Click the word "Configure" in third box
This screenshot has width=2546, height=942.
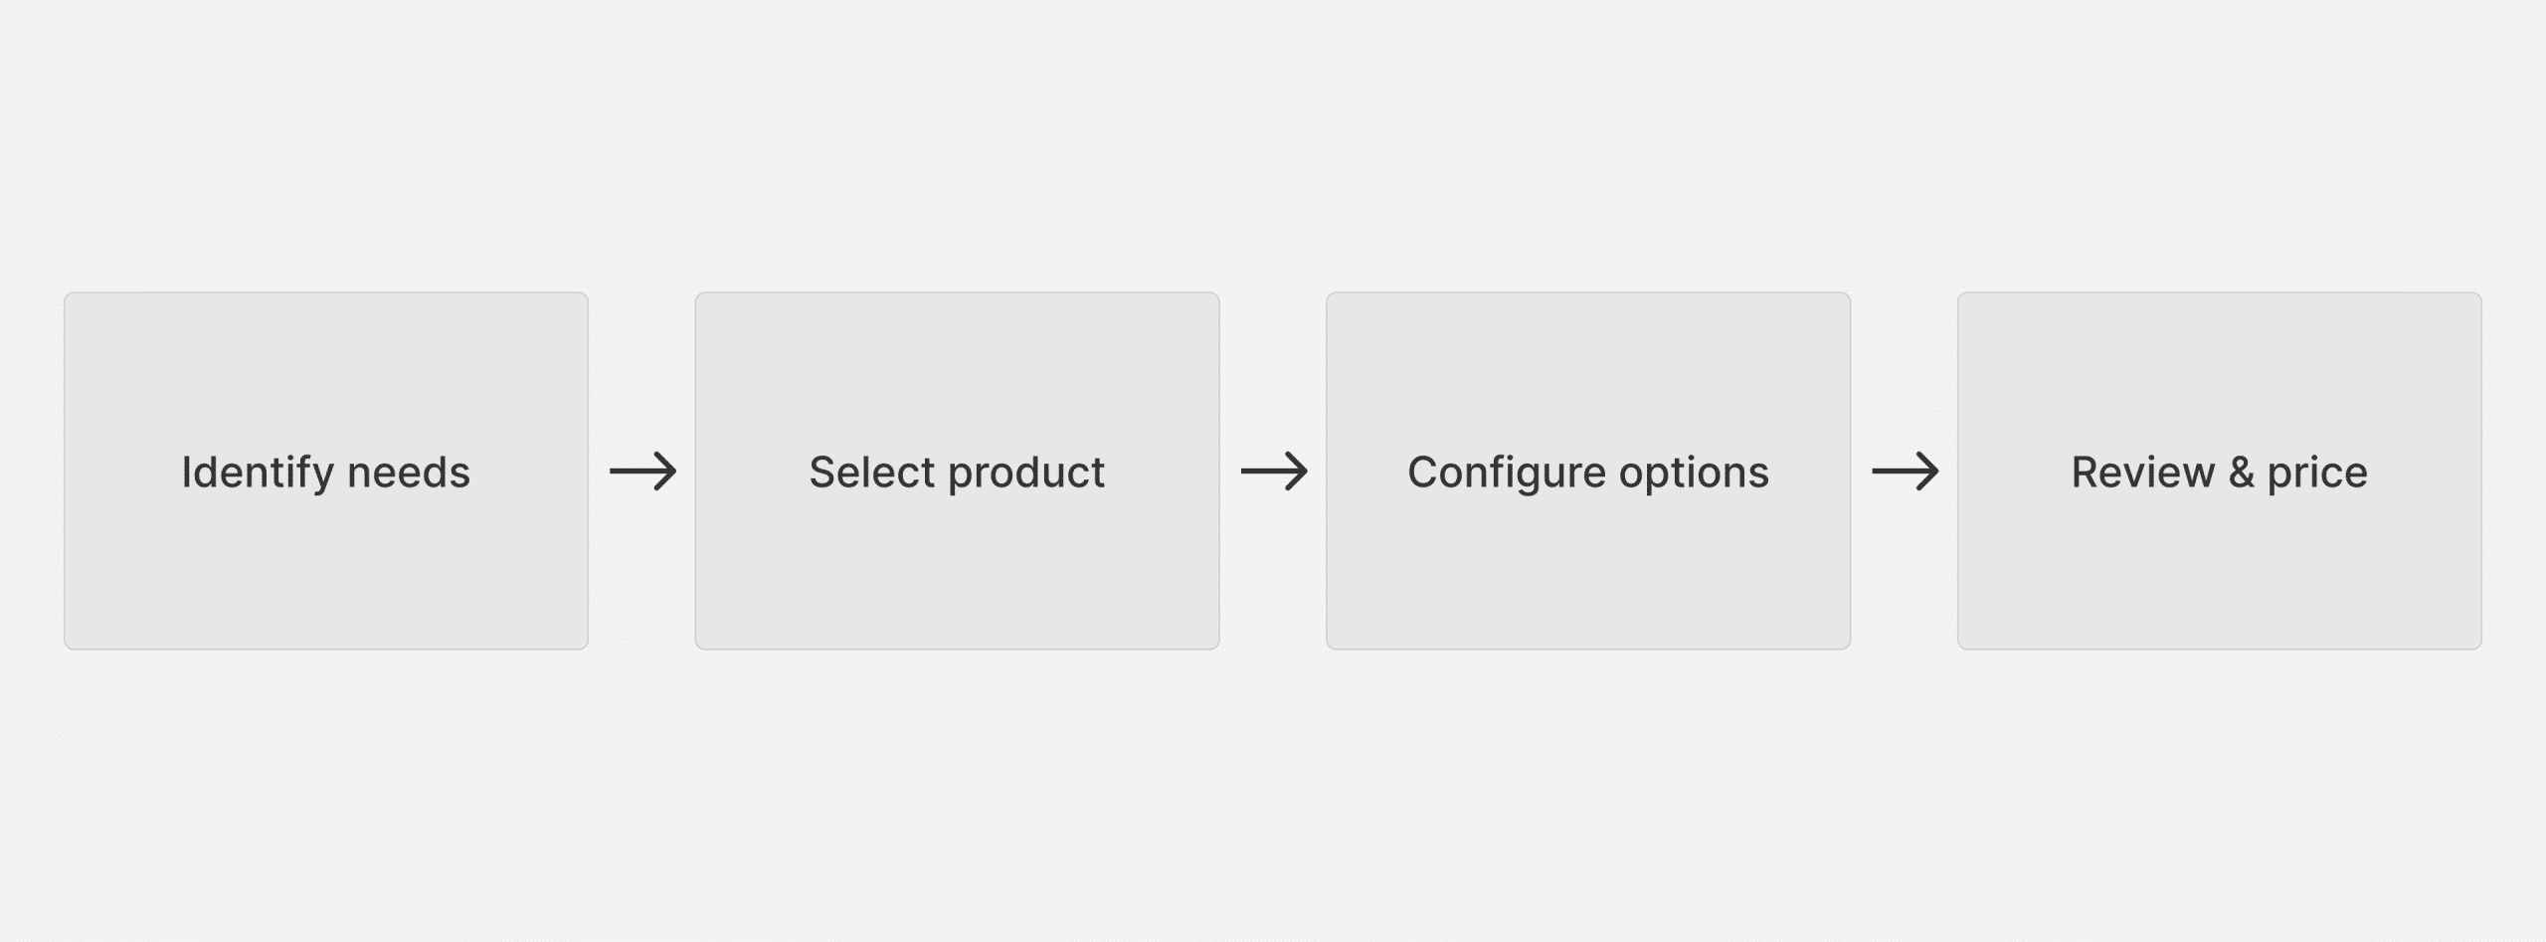click(1507, 472)
